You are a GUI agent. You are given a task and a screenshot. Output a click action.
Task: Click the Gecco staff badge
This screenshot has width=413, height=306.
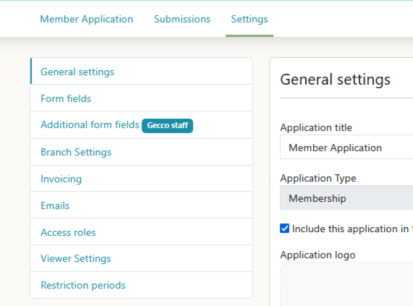(167, 125)
